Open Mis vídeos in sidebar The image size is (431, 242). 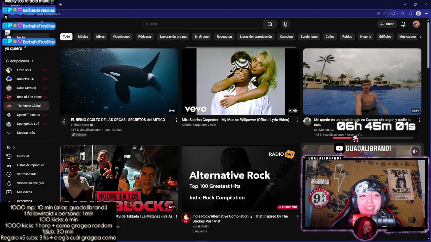click(x=26, y=192)
